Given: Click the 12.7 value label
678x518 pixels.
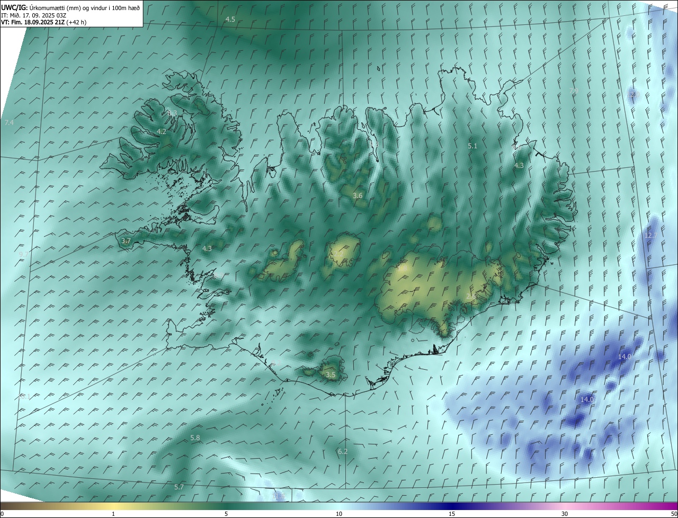Looking at the screenshot, I should click(x=650, y=235).
